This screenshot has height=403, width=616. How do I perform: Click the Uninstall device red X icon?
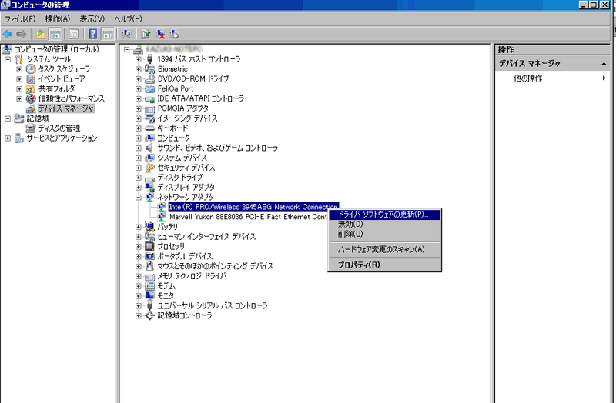tap(160, 34)
